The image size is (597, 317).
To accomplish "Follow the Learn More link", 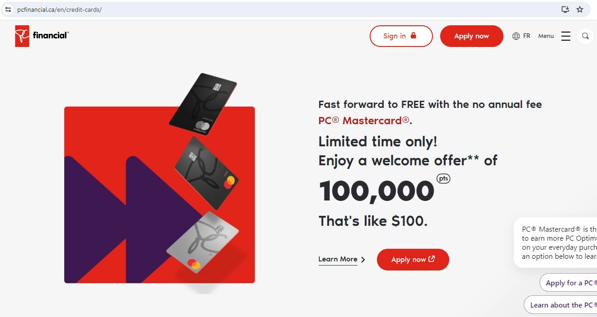I will click(x=338, y=259).
